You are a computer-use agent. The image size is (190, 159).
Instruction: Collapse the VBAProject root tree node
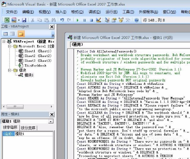click(x=4, y=42)
